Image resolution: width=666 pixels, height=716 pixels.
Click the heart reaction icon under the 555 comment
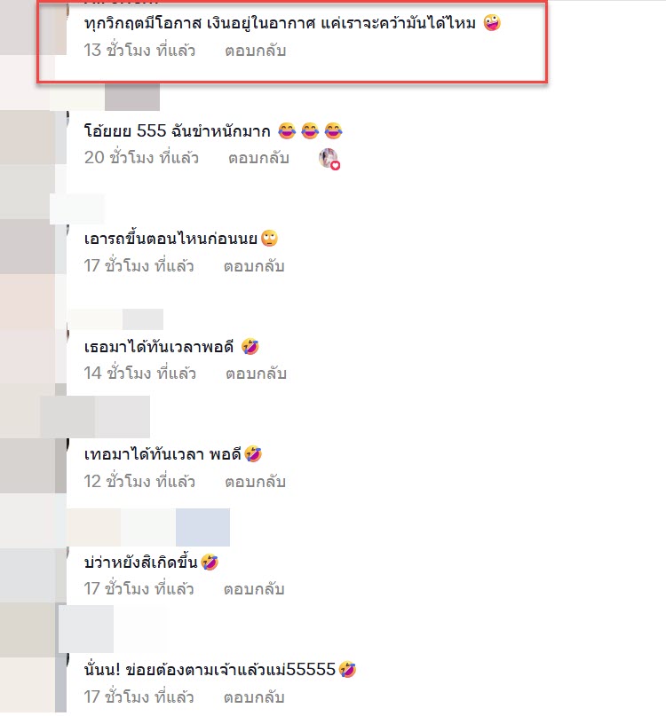[329, 159]
